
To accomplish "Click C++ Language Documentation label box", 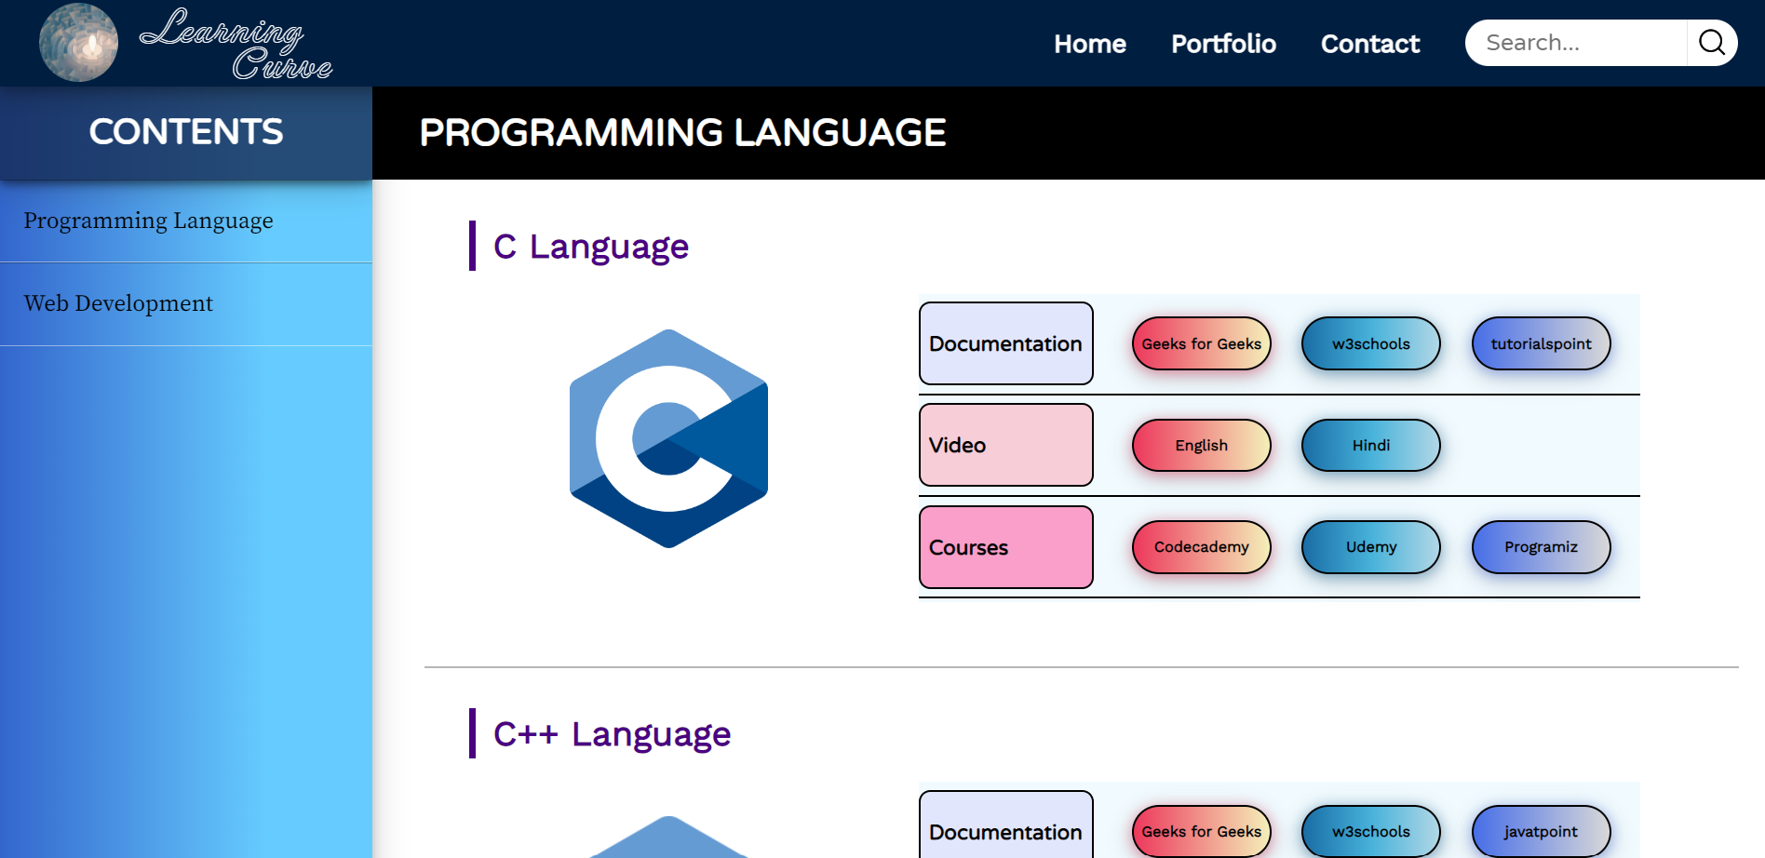I will point(1006,825).
